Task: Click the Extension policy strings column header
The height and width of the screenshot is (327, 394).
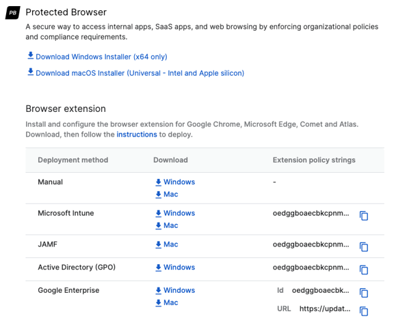Action: (x=314, y=160)
